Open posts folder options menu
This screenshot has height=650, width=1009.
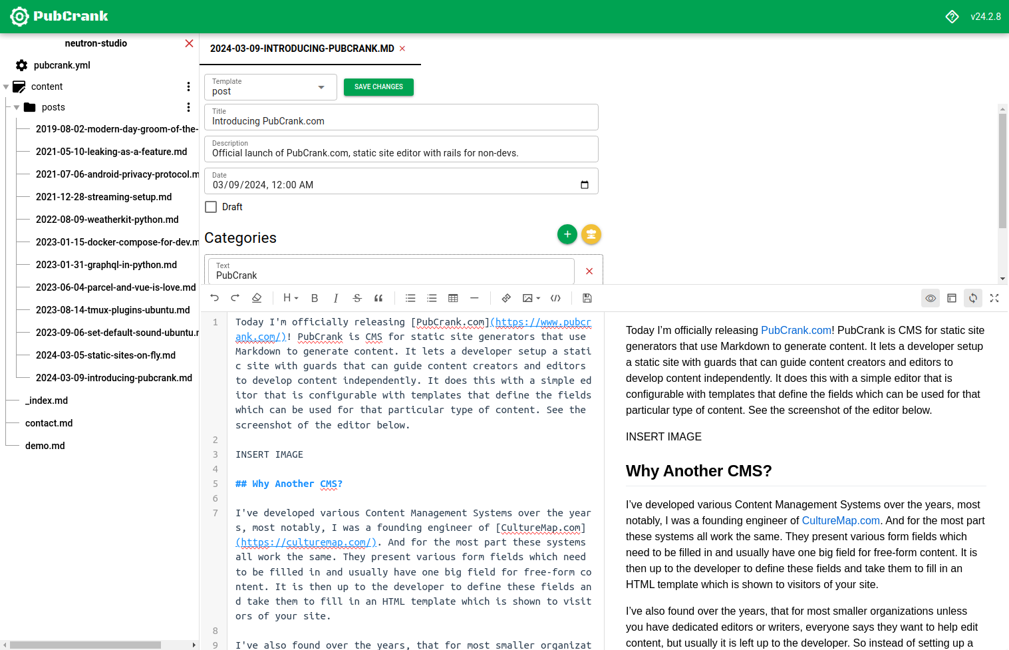coord(188,107)
